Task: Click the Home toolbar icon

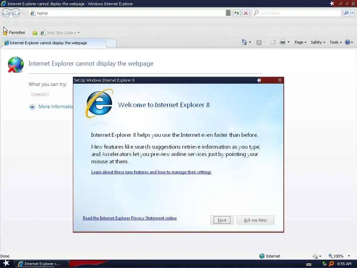Action: (244, 42)
